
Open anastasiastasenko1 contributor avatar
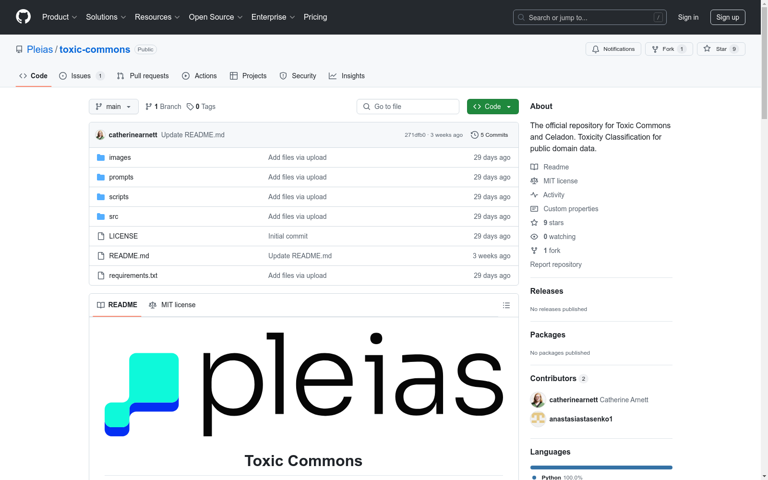point(538,419)
